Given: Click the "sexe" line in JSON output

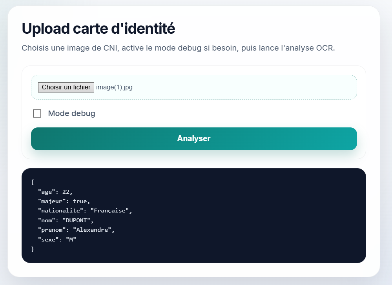Looking at the screenshot, I should pyautogui.click(x=57, y=239).
